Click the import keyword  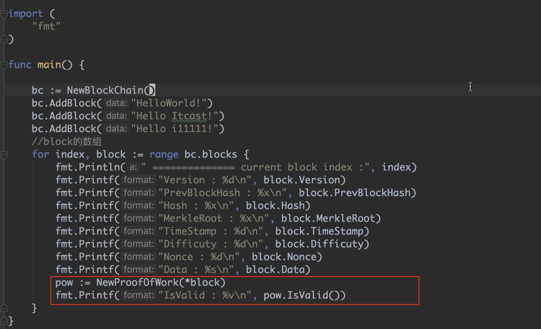click(26, 14)
